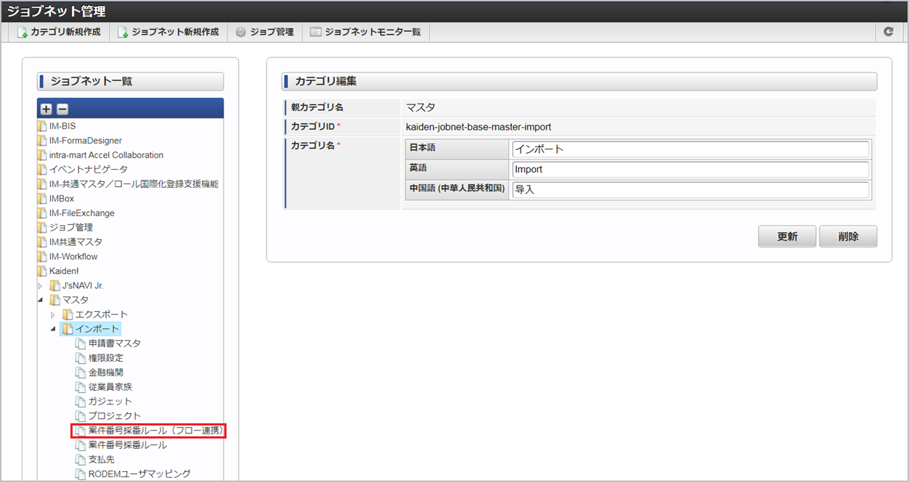Click the expand-all plus icon
Image resolution: width=909 pixels, height=482 pixels.
click(x=46, y=109)
